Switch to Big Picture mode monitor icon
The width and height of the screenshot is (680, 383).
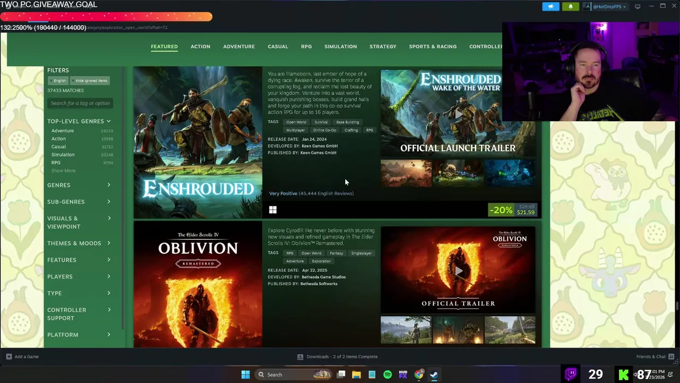(637, 6)
